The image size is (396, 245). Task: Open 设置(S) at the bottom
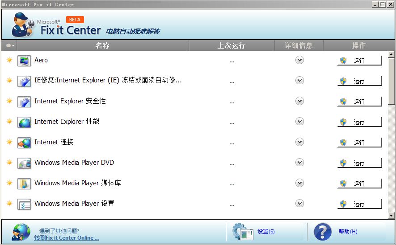click(x=265, y=232)
